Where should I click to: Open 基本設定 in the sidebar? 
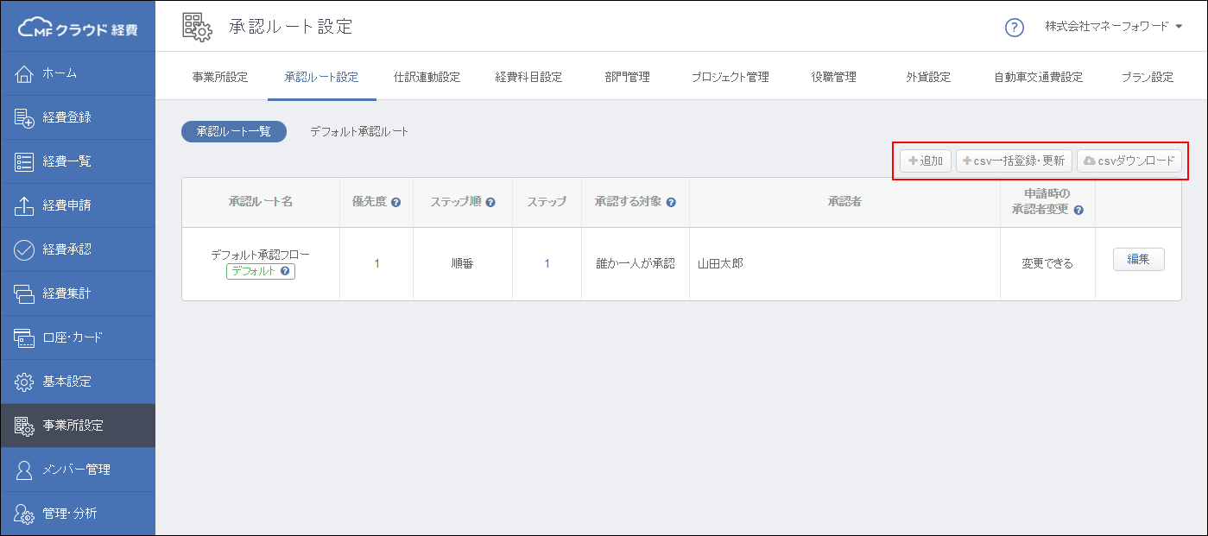[78, 382]
